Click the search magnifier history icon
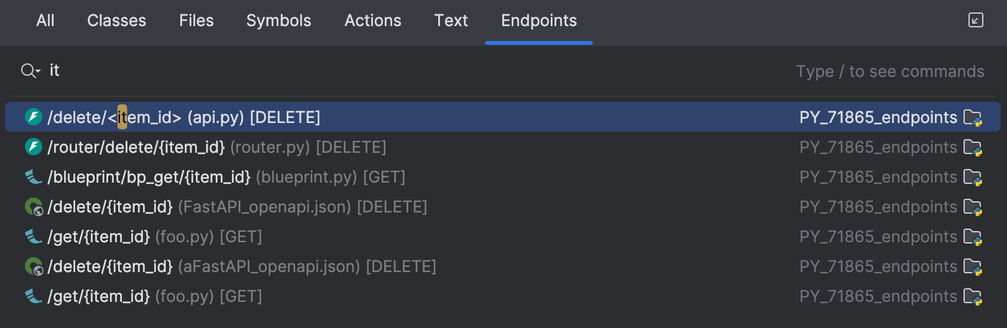This screenshot has width=1007, height=328. [x=30, y=71]
